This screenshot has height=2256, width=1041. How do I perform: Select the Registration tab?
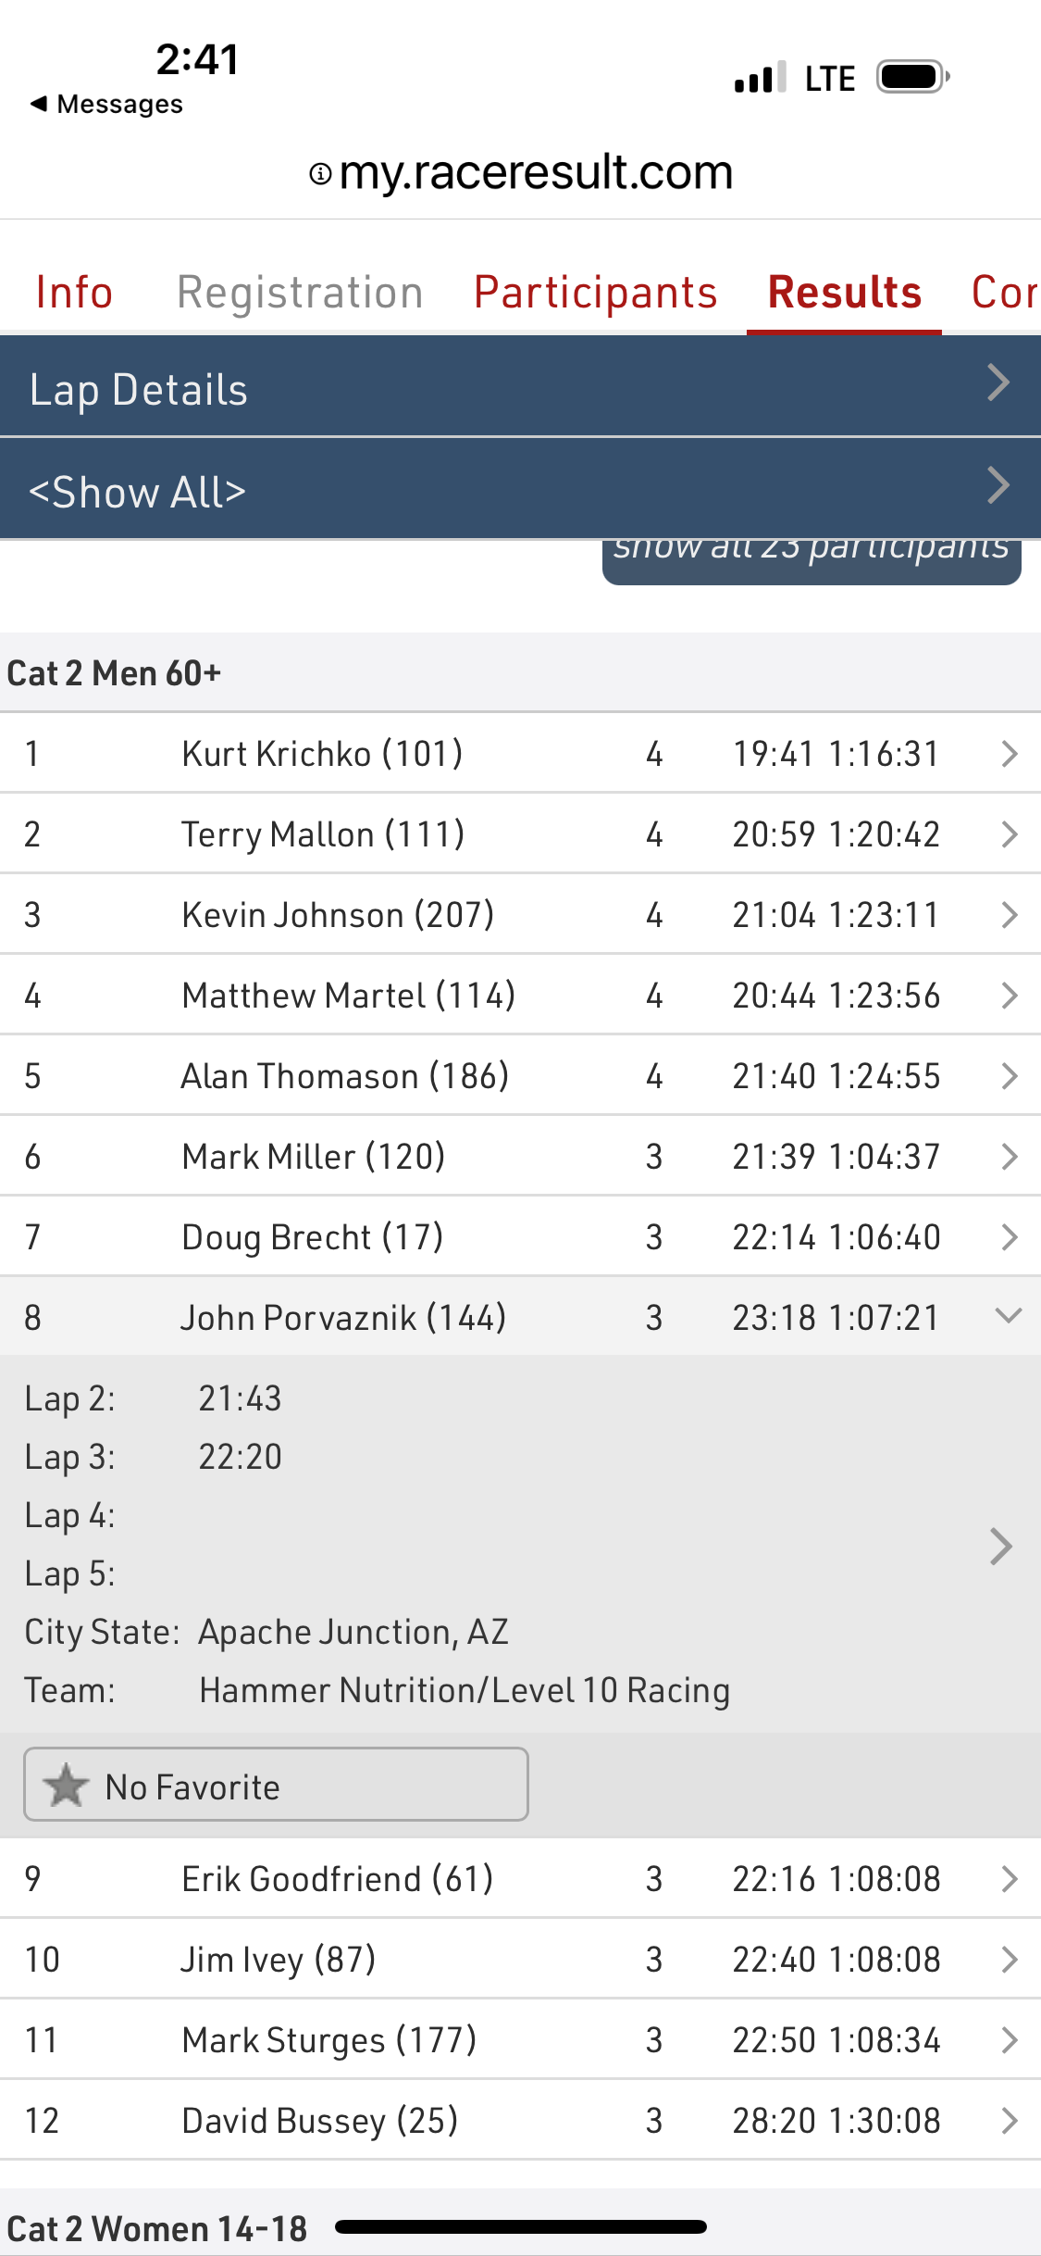coord(300,293)
